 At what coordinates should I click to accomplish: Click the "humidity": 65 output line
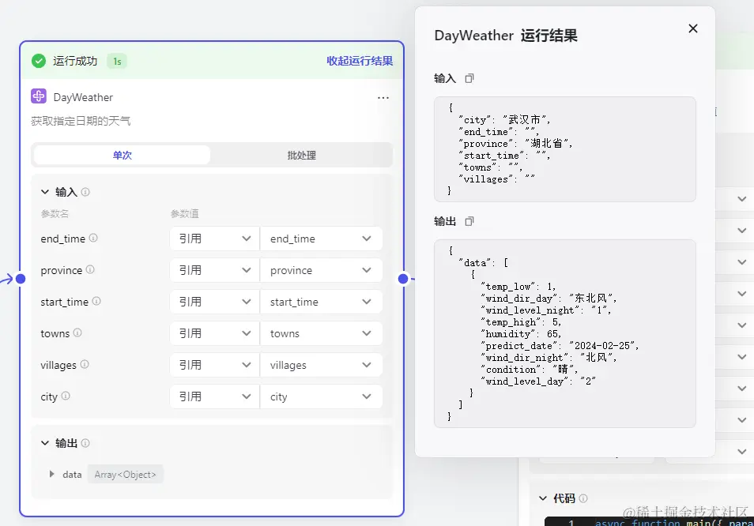click(x=522, y=334)
